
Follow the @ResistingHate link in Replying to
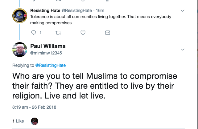(x=51, y=65)
